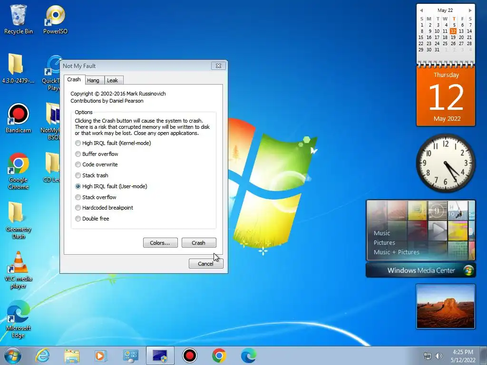This screenshot has height=365, width=487.
Task: Select the CD Lev folder icon
Action: point(52,167)
